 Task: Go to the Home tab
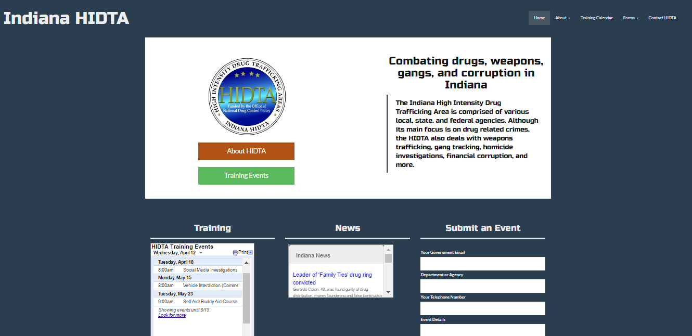[539, 18]
